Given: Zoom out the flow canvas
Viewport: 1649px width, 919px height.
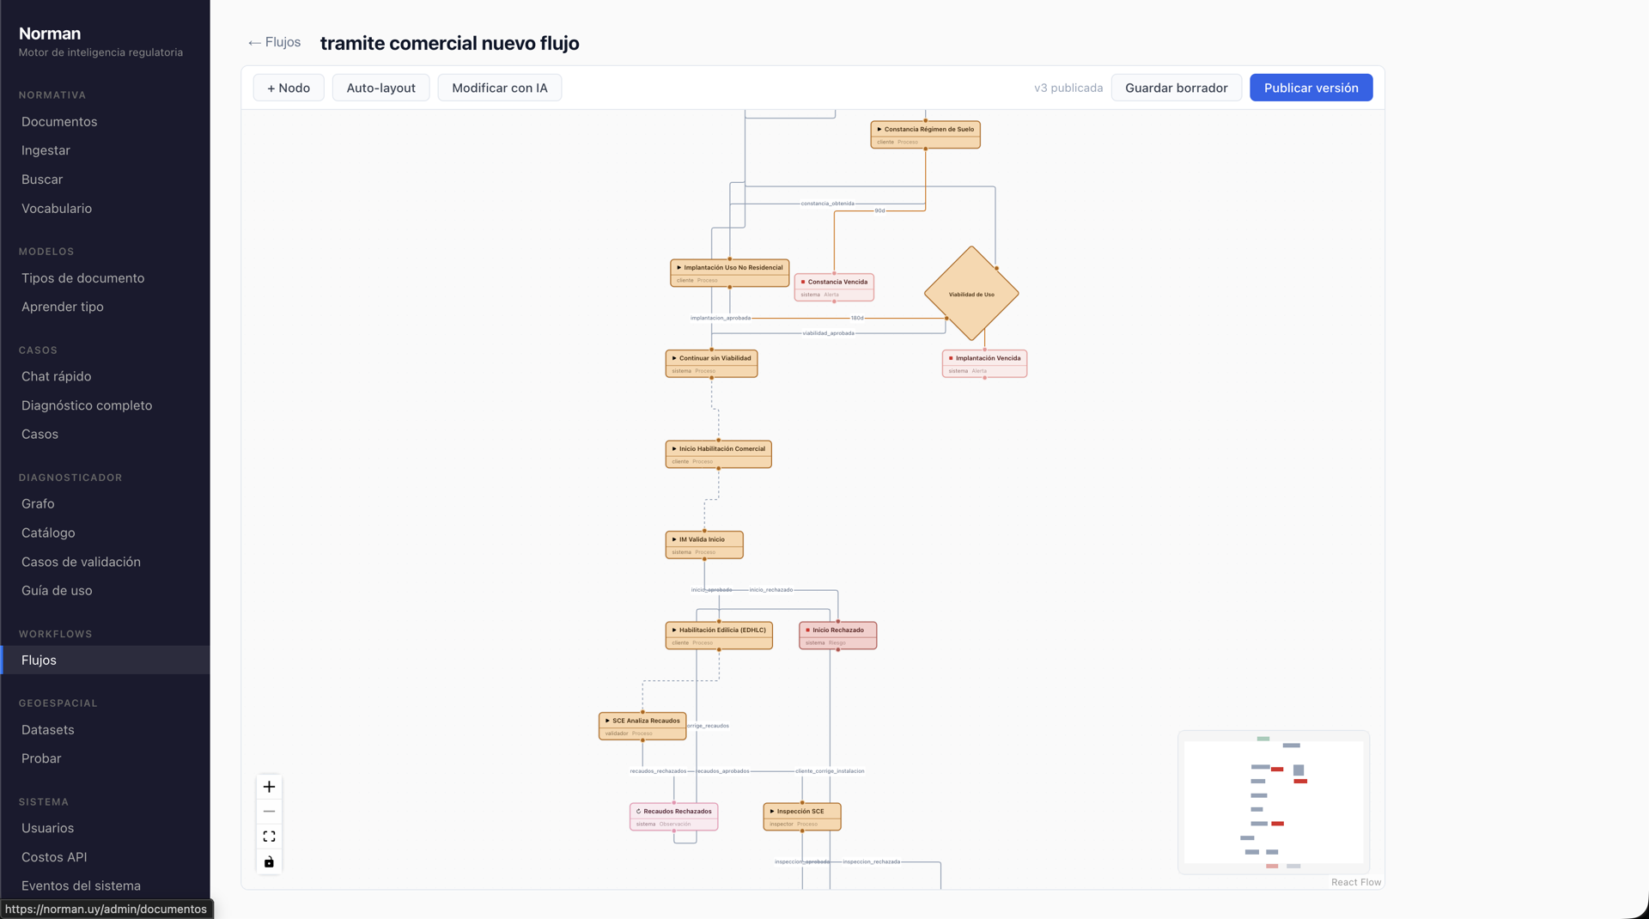Looking at the screenshot, I should 269,812.
